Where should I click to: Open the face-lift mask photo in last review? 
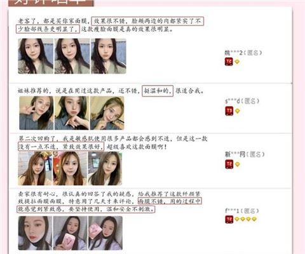[35, 233]
